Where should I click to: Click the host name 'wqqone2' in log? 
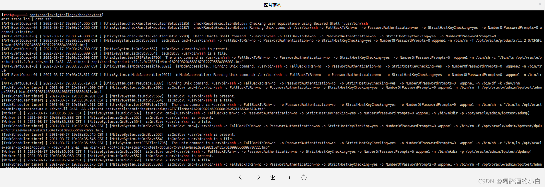[513, 66]
